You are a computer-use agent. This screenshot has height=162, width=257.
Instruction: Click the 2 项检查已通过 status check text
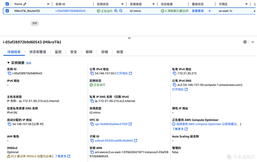click(177, 11)
